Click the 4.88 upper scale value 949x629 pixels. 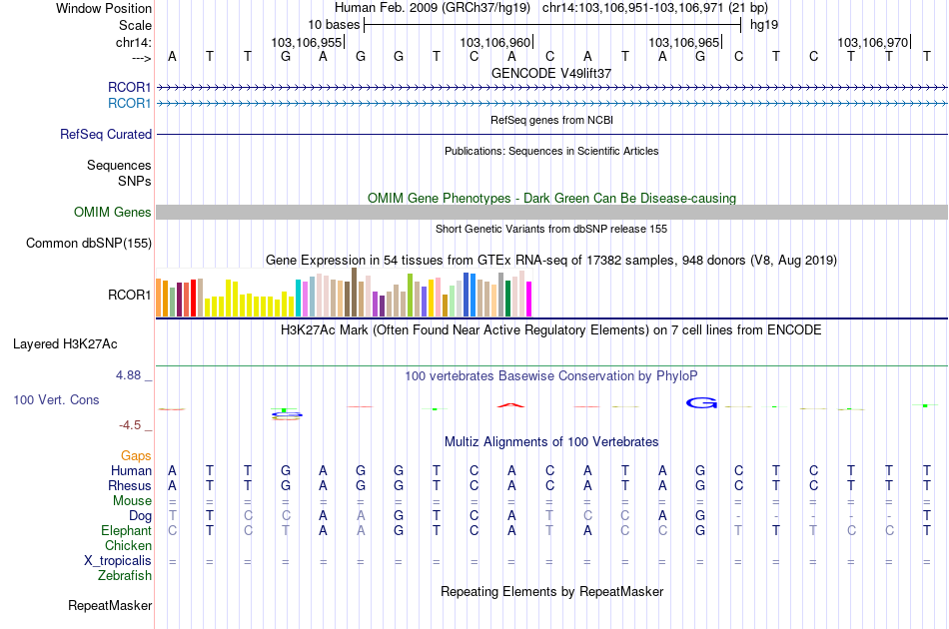click(x=128, y=375)
